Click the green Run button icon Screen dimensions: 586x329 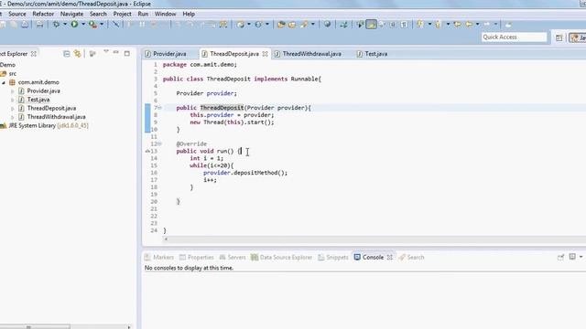click(74, 25)
